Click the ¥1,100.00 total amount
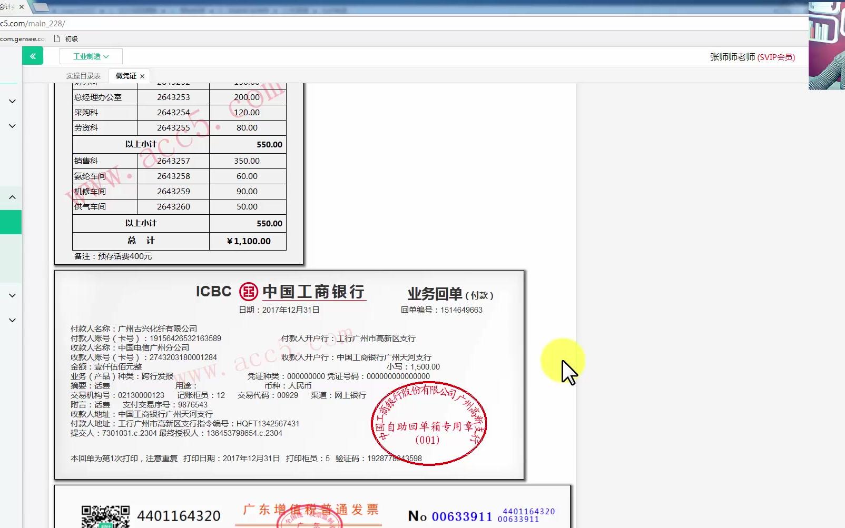 (x=249, y=241)
